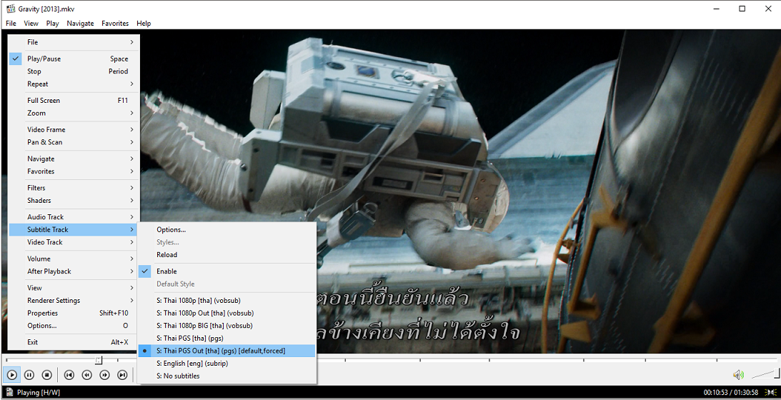Image resolution: width=781 pixels, height=400 pixels.
Task: Click Reload in the subtitle submenu
Action: (227, 254)
